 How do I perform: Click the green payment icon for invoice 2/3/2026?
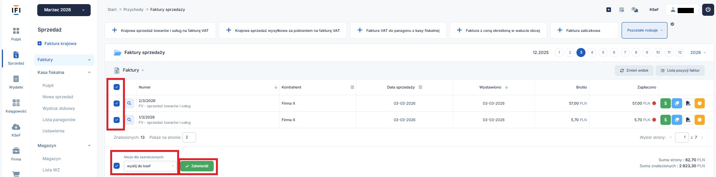click(666, 103)
